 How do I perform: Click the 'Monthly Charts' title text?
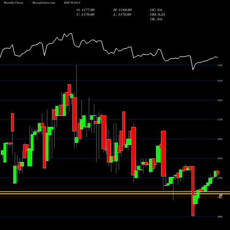click(x=13, y=3)
